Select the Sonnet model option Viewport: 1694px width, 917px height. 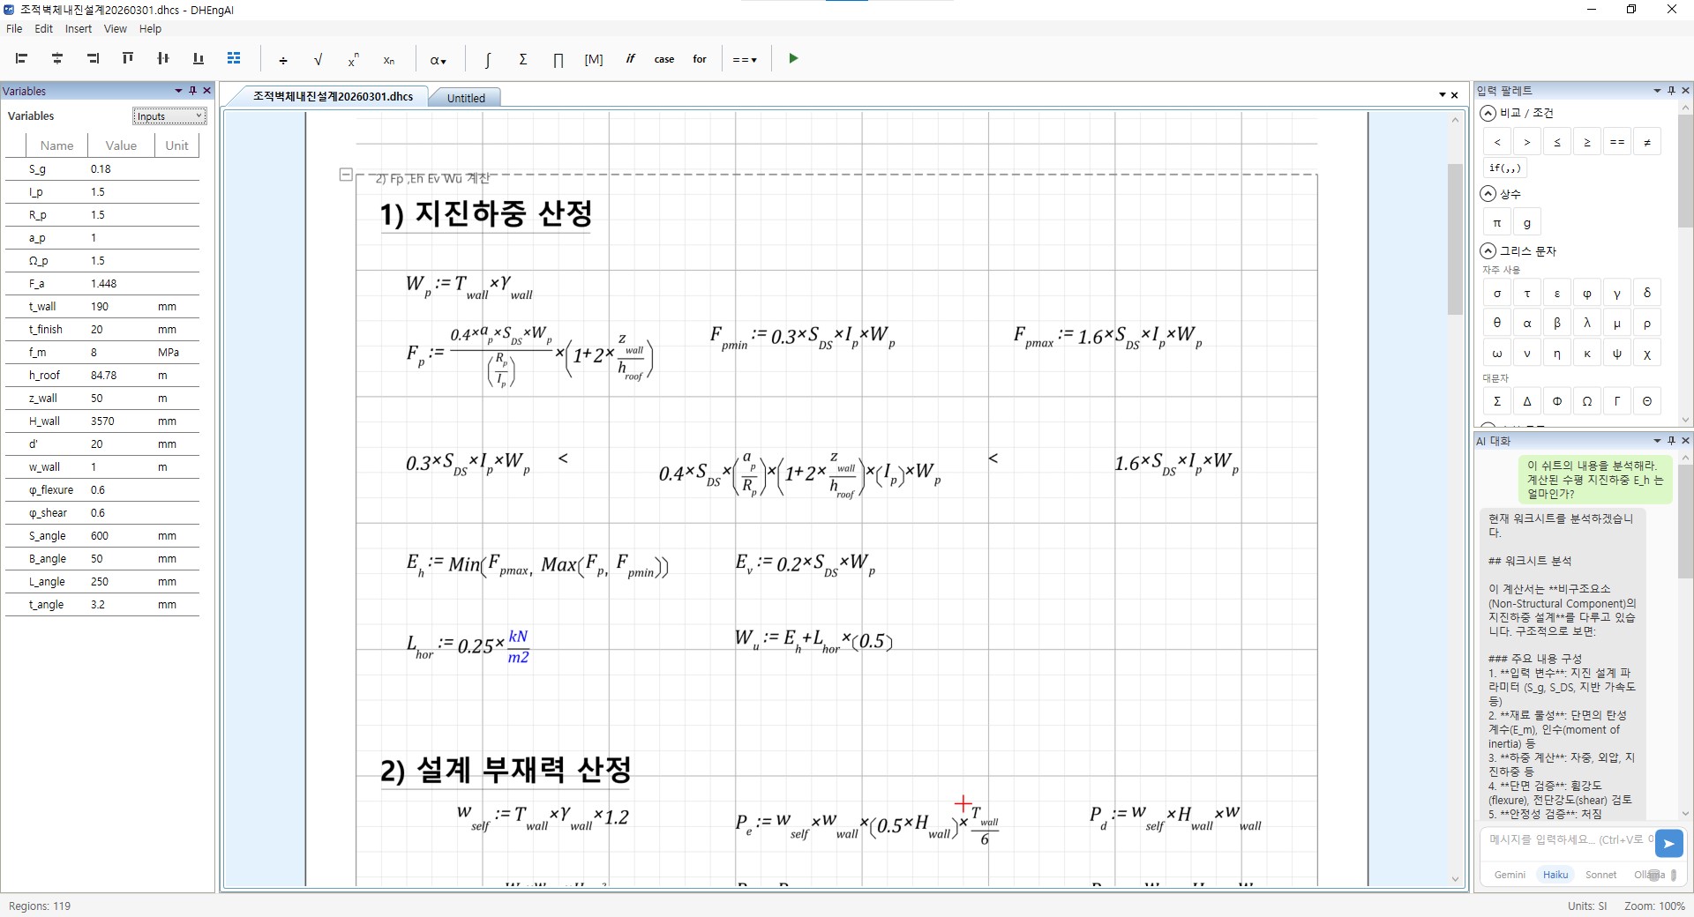(1600, 875)
